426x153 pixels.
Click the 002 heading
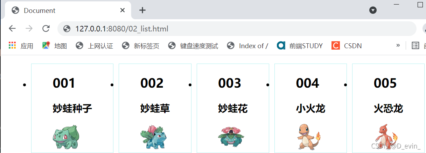[x=152, y=83]
